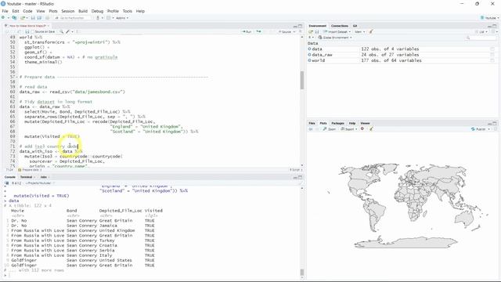Click the Create Project icon in main toolbar

pos(14,18)
